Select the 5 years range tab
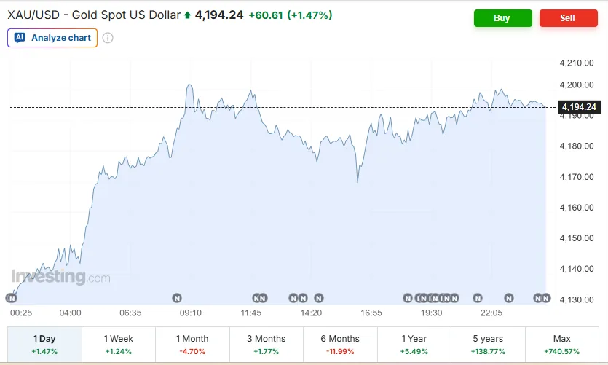Screen dimensions: 608x365 pyautogui.click(x=488, y=345)
